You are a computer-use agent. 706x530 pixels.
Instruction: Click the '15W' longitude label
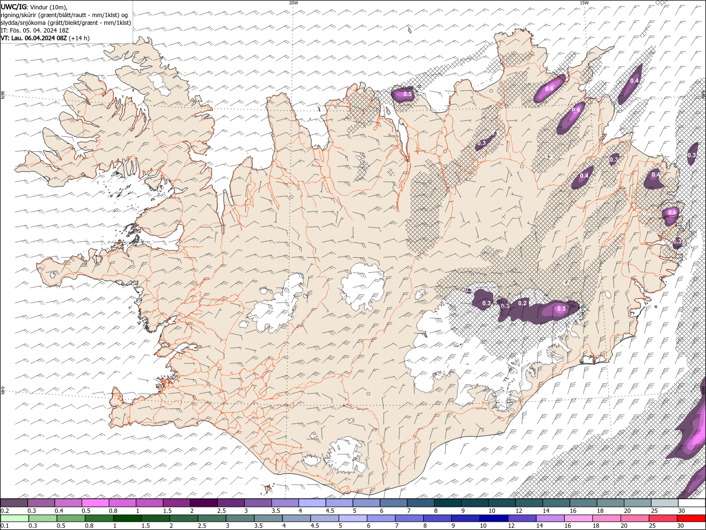[584, 3]
